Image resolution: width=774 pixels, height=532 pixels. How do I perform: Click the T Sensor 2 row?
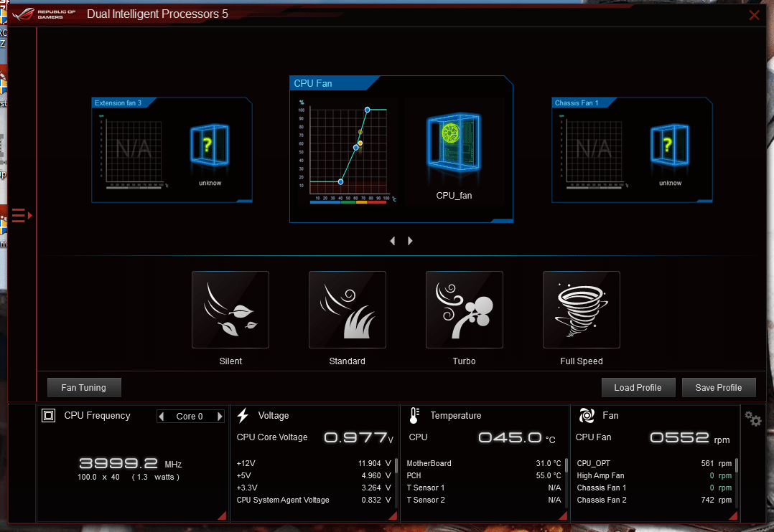tap(484, 500)
